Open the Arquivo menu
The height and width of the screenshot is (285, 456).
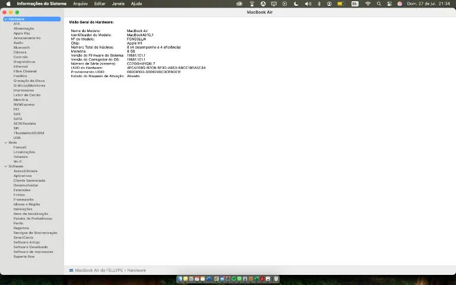(80, 4)
